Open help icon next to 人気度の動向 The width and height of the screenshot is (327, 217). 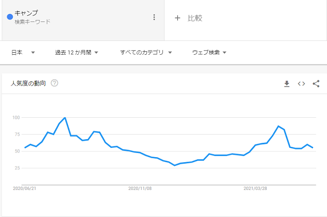click(55, 83)
